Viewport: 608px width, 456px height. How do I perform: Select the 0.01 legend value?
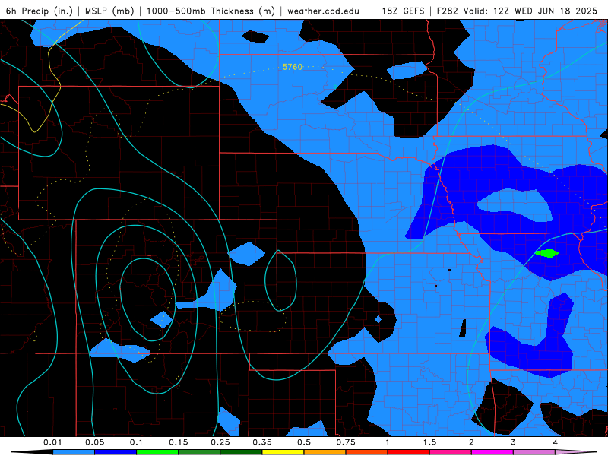pos(52,442)
